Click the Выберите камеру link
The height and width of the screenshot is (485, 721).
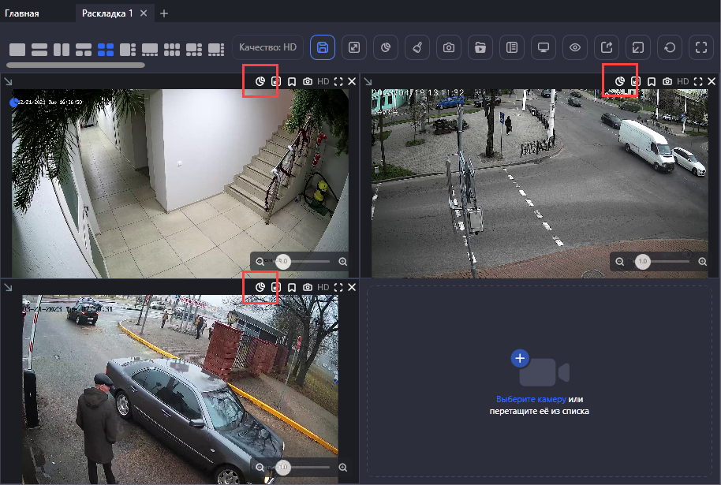pyautogui.click(x=531, y=400)
